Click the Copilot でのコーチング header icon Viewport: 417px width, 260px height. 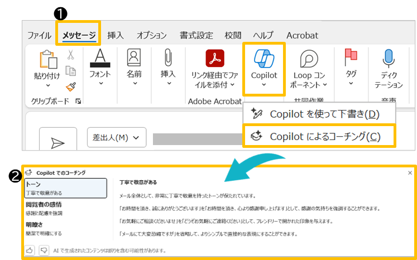tap(28, 172)
